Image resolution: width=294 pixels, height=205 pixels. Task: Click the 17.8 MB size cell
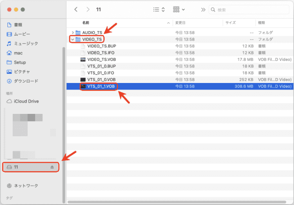[245, 59]
